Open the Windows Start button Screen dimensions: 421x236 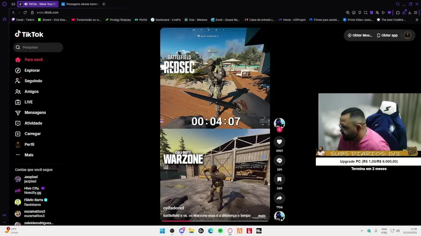click(162, 231)
